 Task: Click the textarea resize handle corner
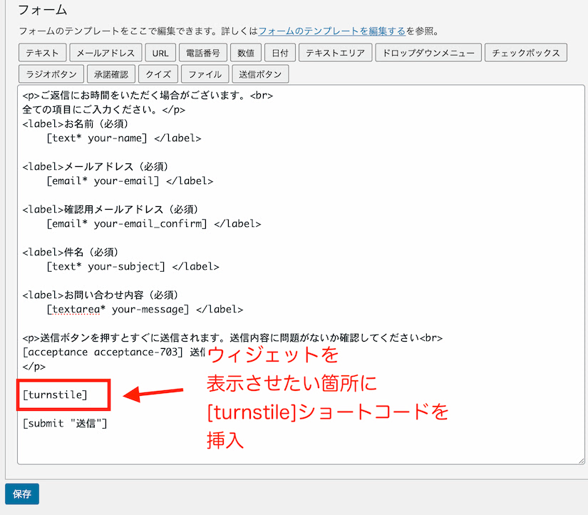pyautogui.click(x=582, y=461)
